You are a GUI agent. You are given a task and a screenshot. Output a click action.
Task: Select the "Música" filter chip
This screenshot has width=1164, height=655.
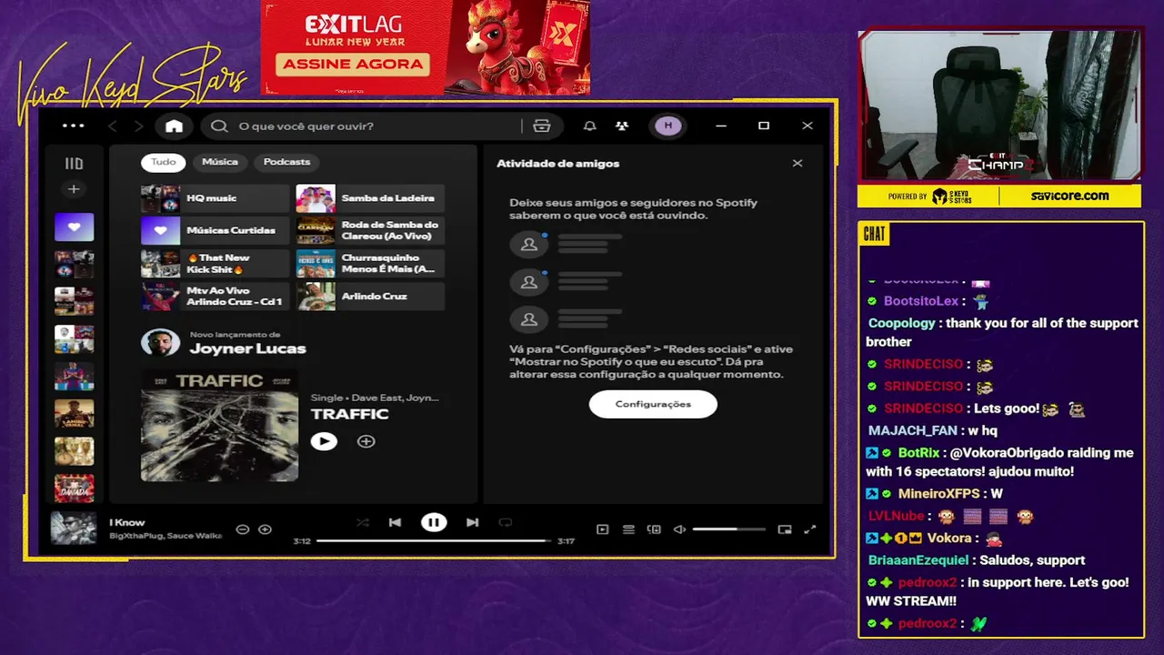coord(220,162)
